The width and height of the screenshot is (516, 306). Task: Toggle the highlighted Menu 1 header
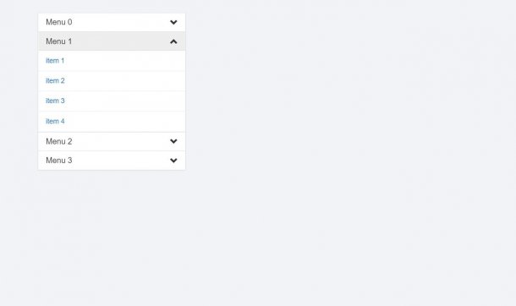(112, 41)
